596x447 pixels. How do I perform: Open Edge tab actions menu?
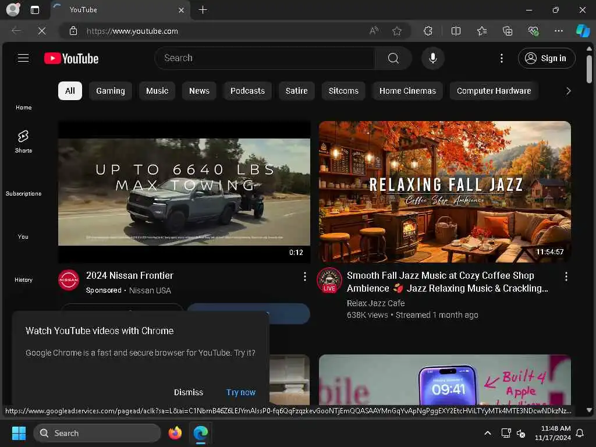click(x=34, y=10)
